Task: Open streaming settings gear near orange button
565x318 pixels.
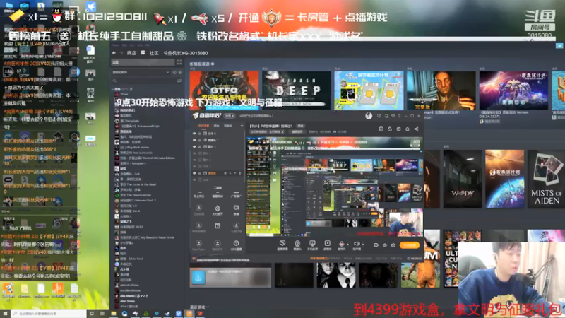Action: click(393, 245)
